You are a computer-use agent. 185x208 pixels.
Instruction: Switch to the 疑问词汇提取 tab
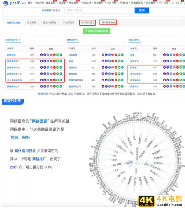(x=88, y=22)
